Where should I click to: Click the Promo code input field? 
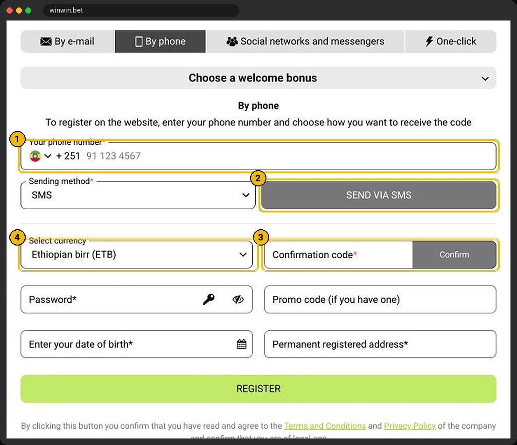point(380,300)
